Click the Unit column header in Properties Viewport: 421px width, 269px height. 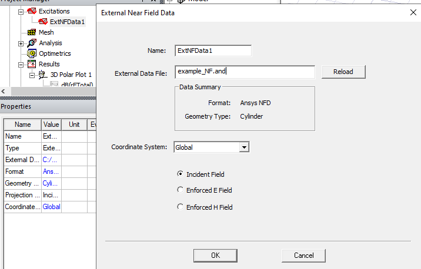coord(74,125)
